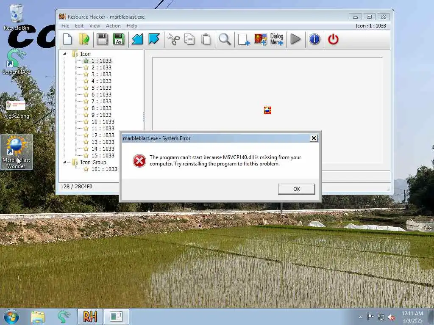Collapse the Icon folder in the tree
Viewport: 434px width, 325px height.
click(x=64, y=54)
